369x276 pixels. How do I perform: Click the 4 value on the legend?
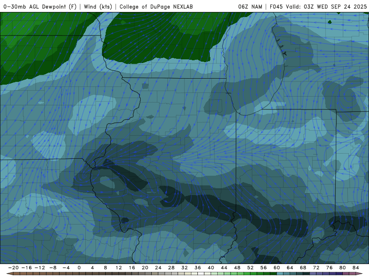(92, 268)
